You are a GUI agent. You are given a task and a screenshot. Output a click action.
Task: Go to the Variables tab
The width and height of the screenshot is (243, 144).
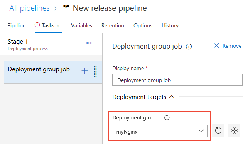pos(81,25)
